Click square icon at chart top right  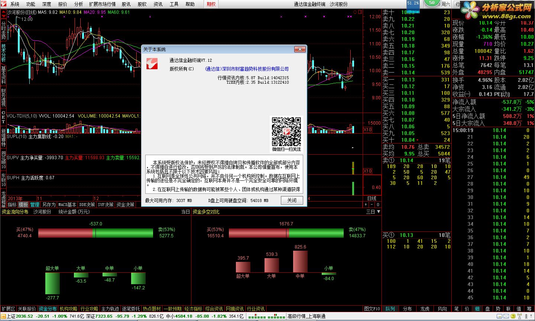coord(360,12)
